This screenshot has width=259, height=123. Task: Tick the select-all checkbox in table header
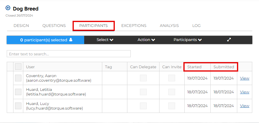(18, 67)
